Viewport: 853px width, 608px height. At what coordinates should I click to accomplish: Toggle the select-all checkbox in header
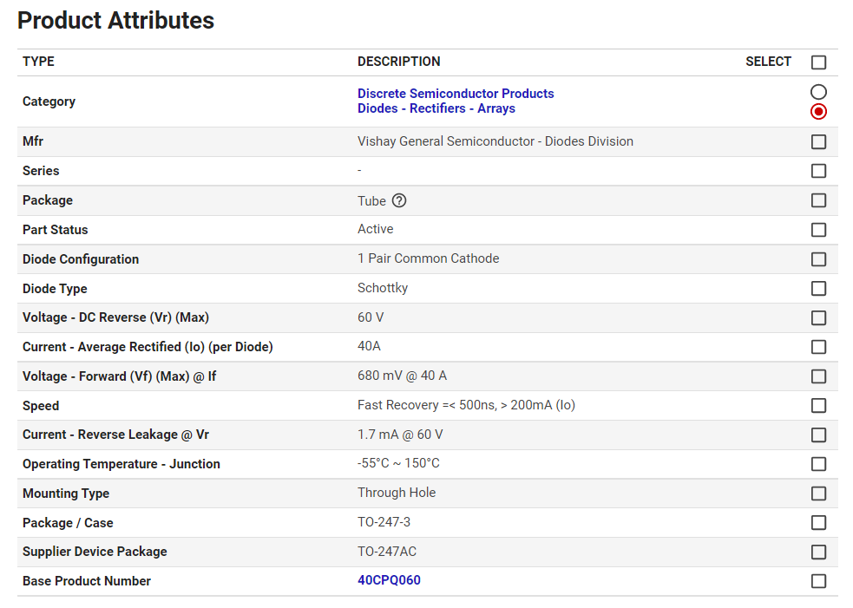(x=818, y=62)
